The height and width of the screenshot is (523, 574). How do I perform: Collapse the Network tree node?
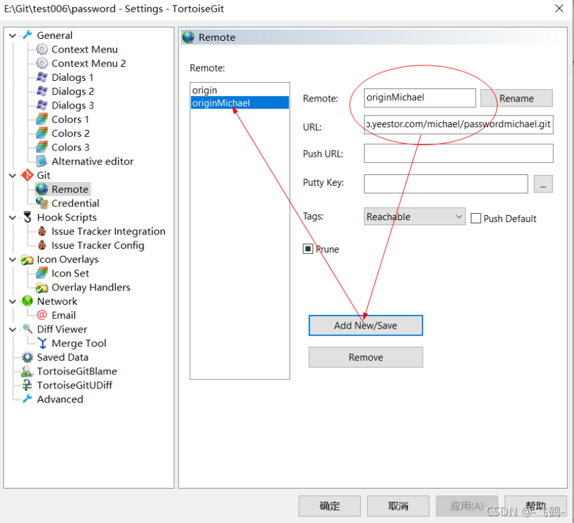click(13, 302)
